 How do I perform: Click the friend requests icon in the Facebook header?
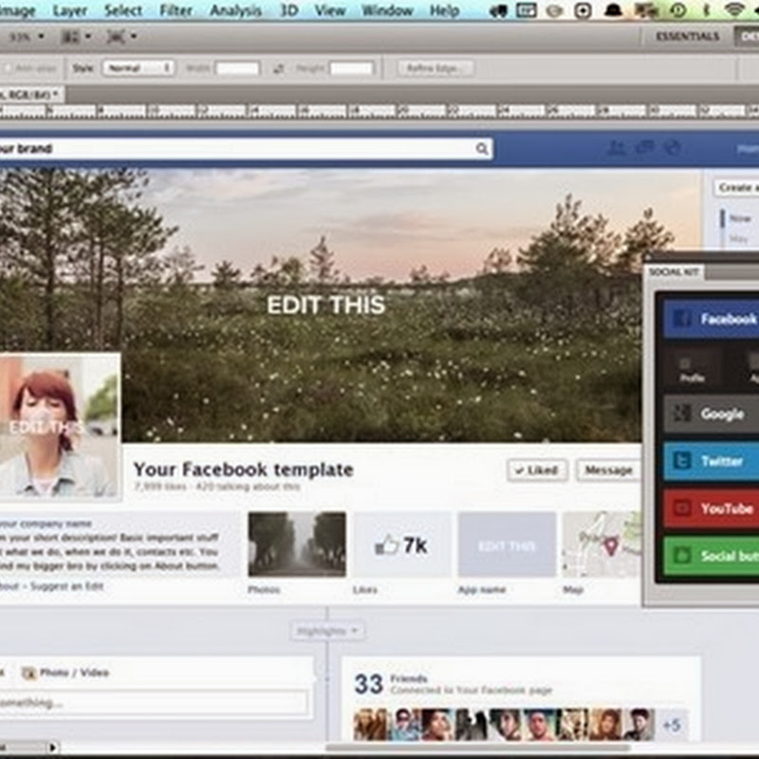pyautogui.click(x=616, y=148)
